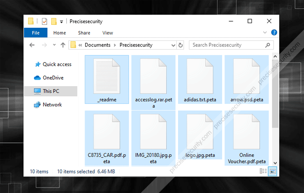Expand the ribbon with the chevron
The image size is (304, 193).
tap(265, 33)
